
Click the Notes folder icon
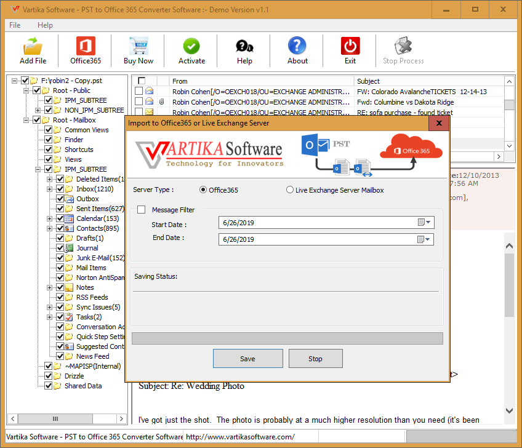[x=69, y=287]
